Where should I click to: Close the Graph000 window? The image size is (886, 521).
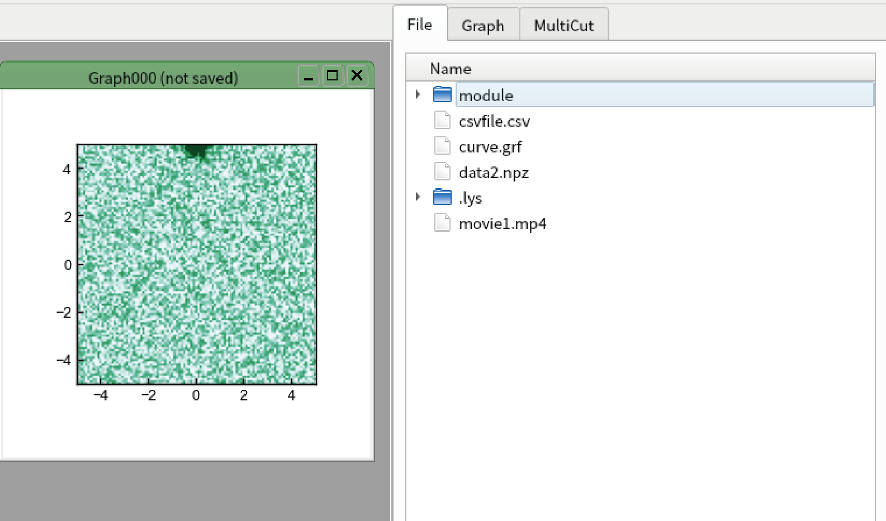[357, 75]
